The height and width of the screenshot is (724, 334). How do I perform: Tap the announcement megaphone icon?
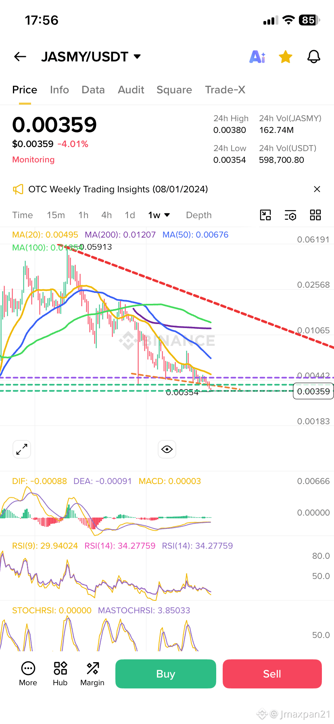[x=18, y=189]
